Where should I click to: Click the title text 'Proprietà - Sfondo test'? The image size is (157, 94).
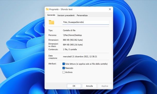click(61, 9)
